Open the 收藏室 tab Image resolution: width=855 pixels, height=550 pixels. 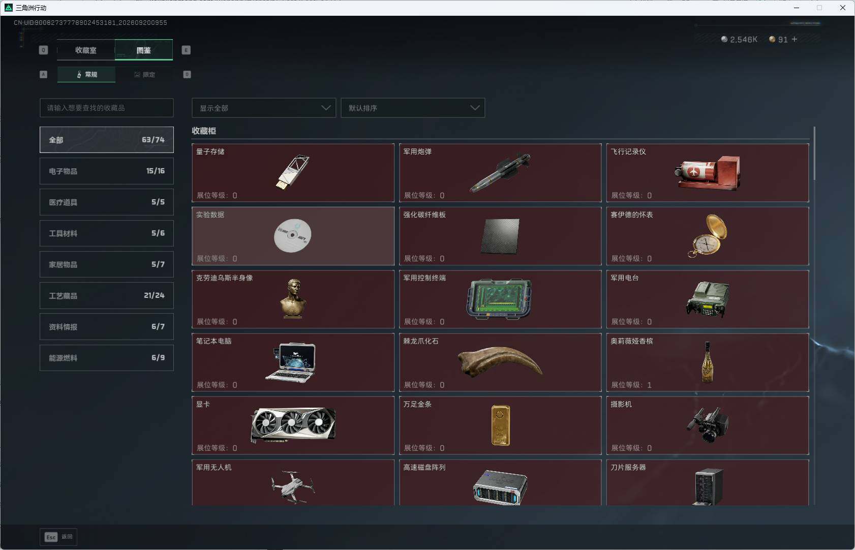(x=86, y=50)
